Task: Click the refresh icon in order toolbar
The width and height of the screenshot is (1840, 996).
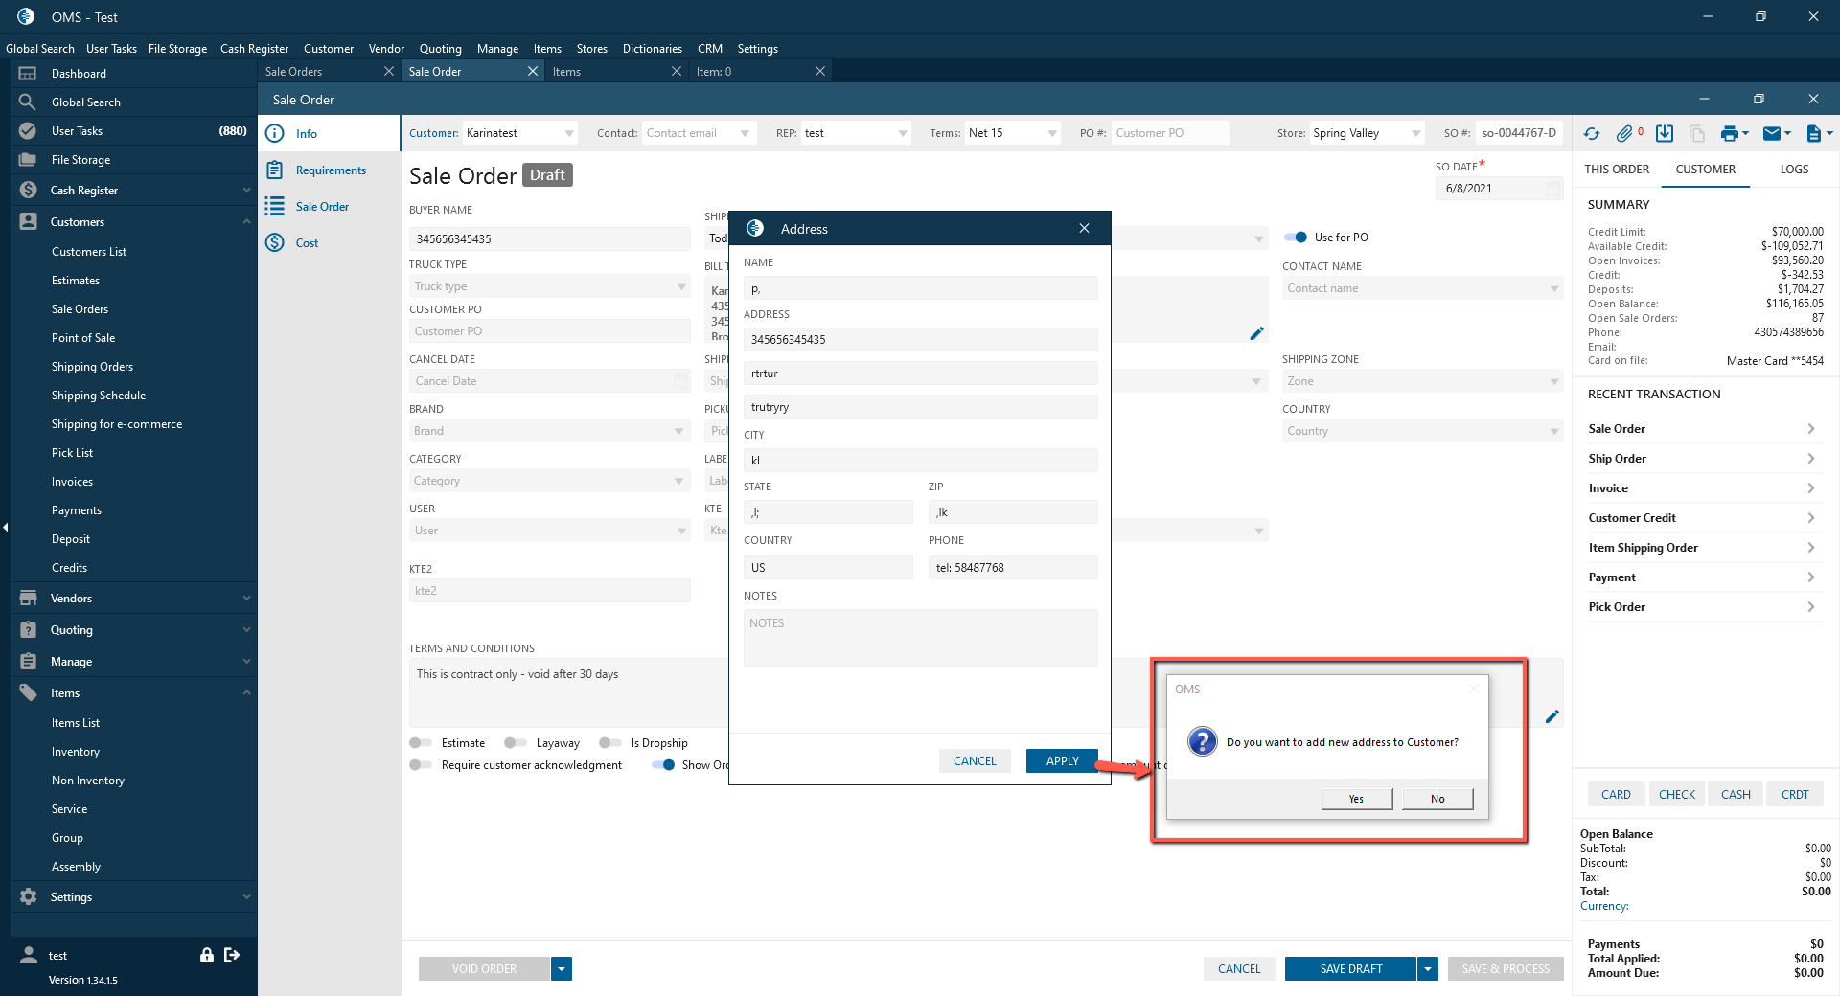Action: [1592, 134]
